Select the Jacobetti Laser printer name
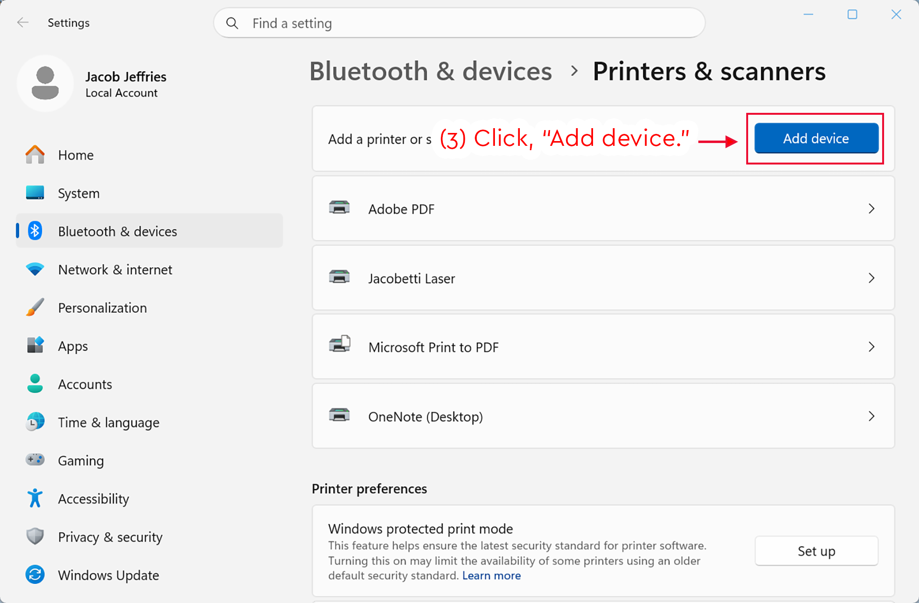The image size is (919, 603). click(x=411, y=278)
